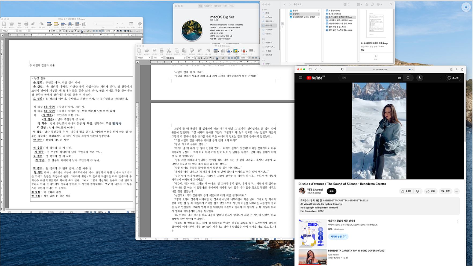Viewport: 473px width, 266px height.
Task: Click the Cut scissors icon in the 1. 윤정희.hwp toolbar
Action: coord(168,51)
